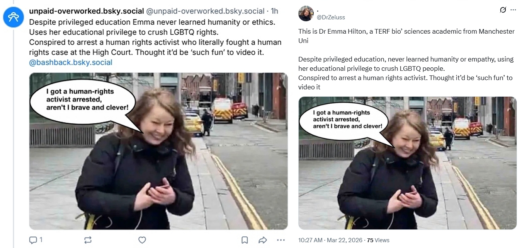522x248 pixels.
Task: Click the reply speech bubble icon
Action: point(33,240)
